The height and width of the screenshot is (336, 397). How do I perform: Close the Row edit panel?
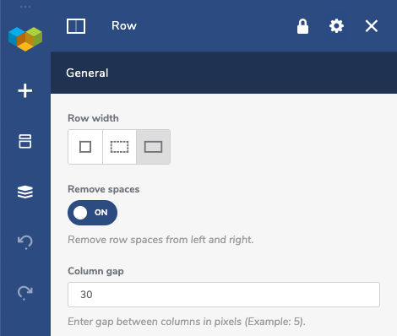coord(372,26)
